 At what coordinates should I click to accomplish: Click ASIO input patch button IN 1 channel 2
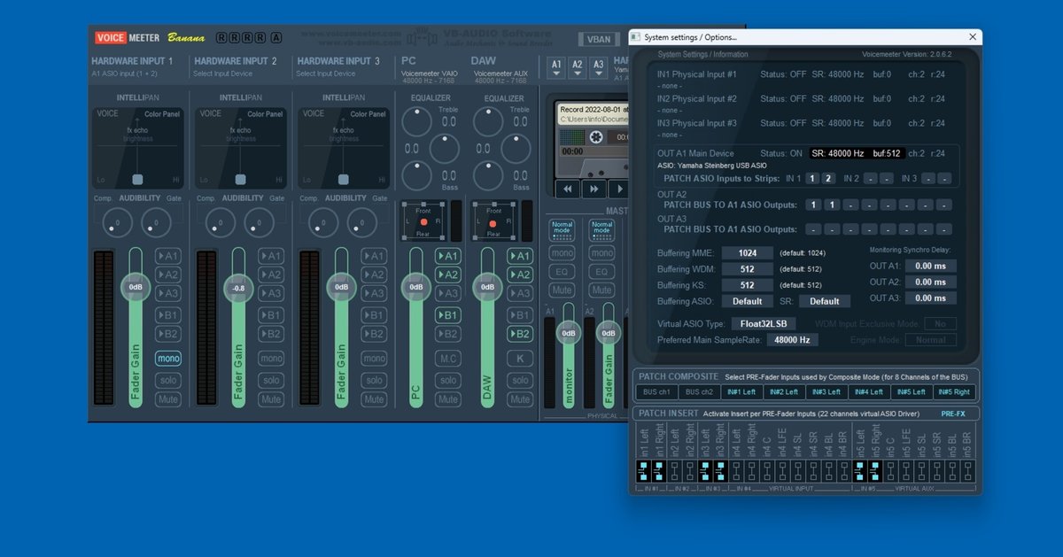[x=829, y=178]
